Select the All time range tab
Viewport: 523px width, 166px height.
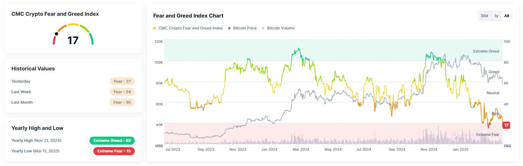coord(507,16)
